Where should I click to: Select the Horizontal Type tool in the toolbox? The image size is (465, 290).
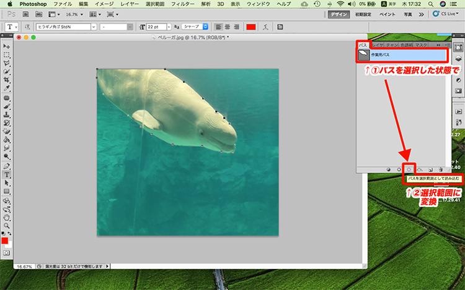pos(7,175)
